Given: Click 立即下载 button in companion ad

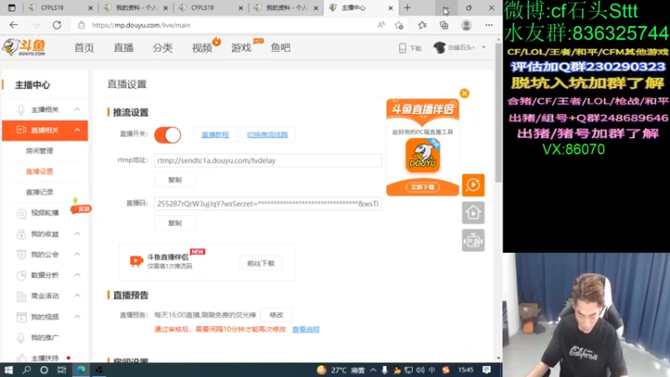Looking at the screenshot, I should tap(422, 187).
